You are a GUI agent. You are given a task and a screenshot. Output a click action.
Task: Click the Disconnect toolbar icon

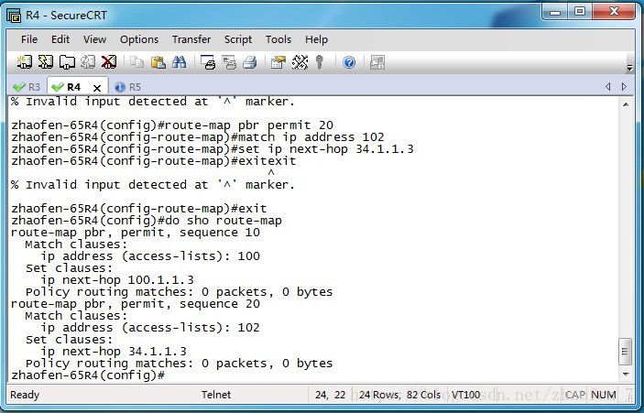tap(109, 62)
